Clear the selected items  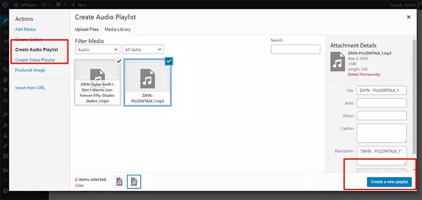(x=80, y=185)
